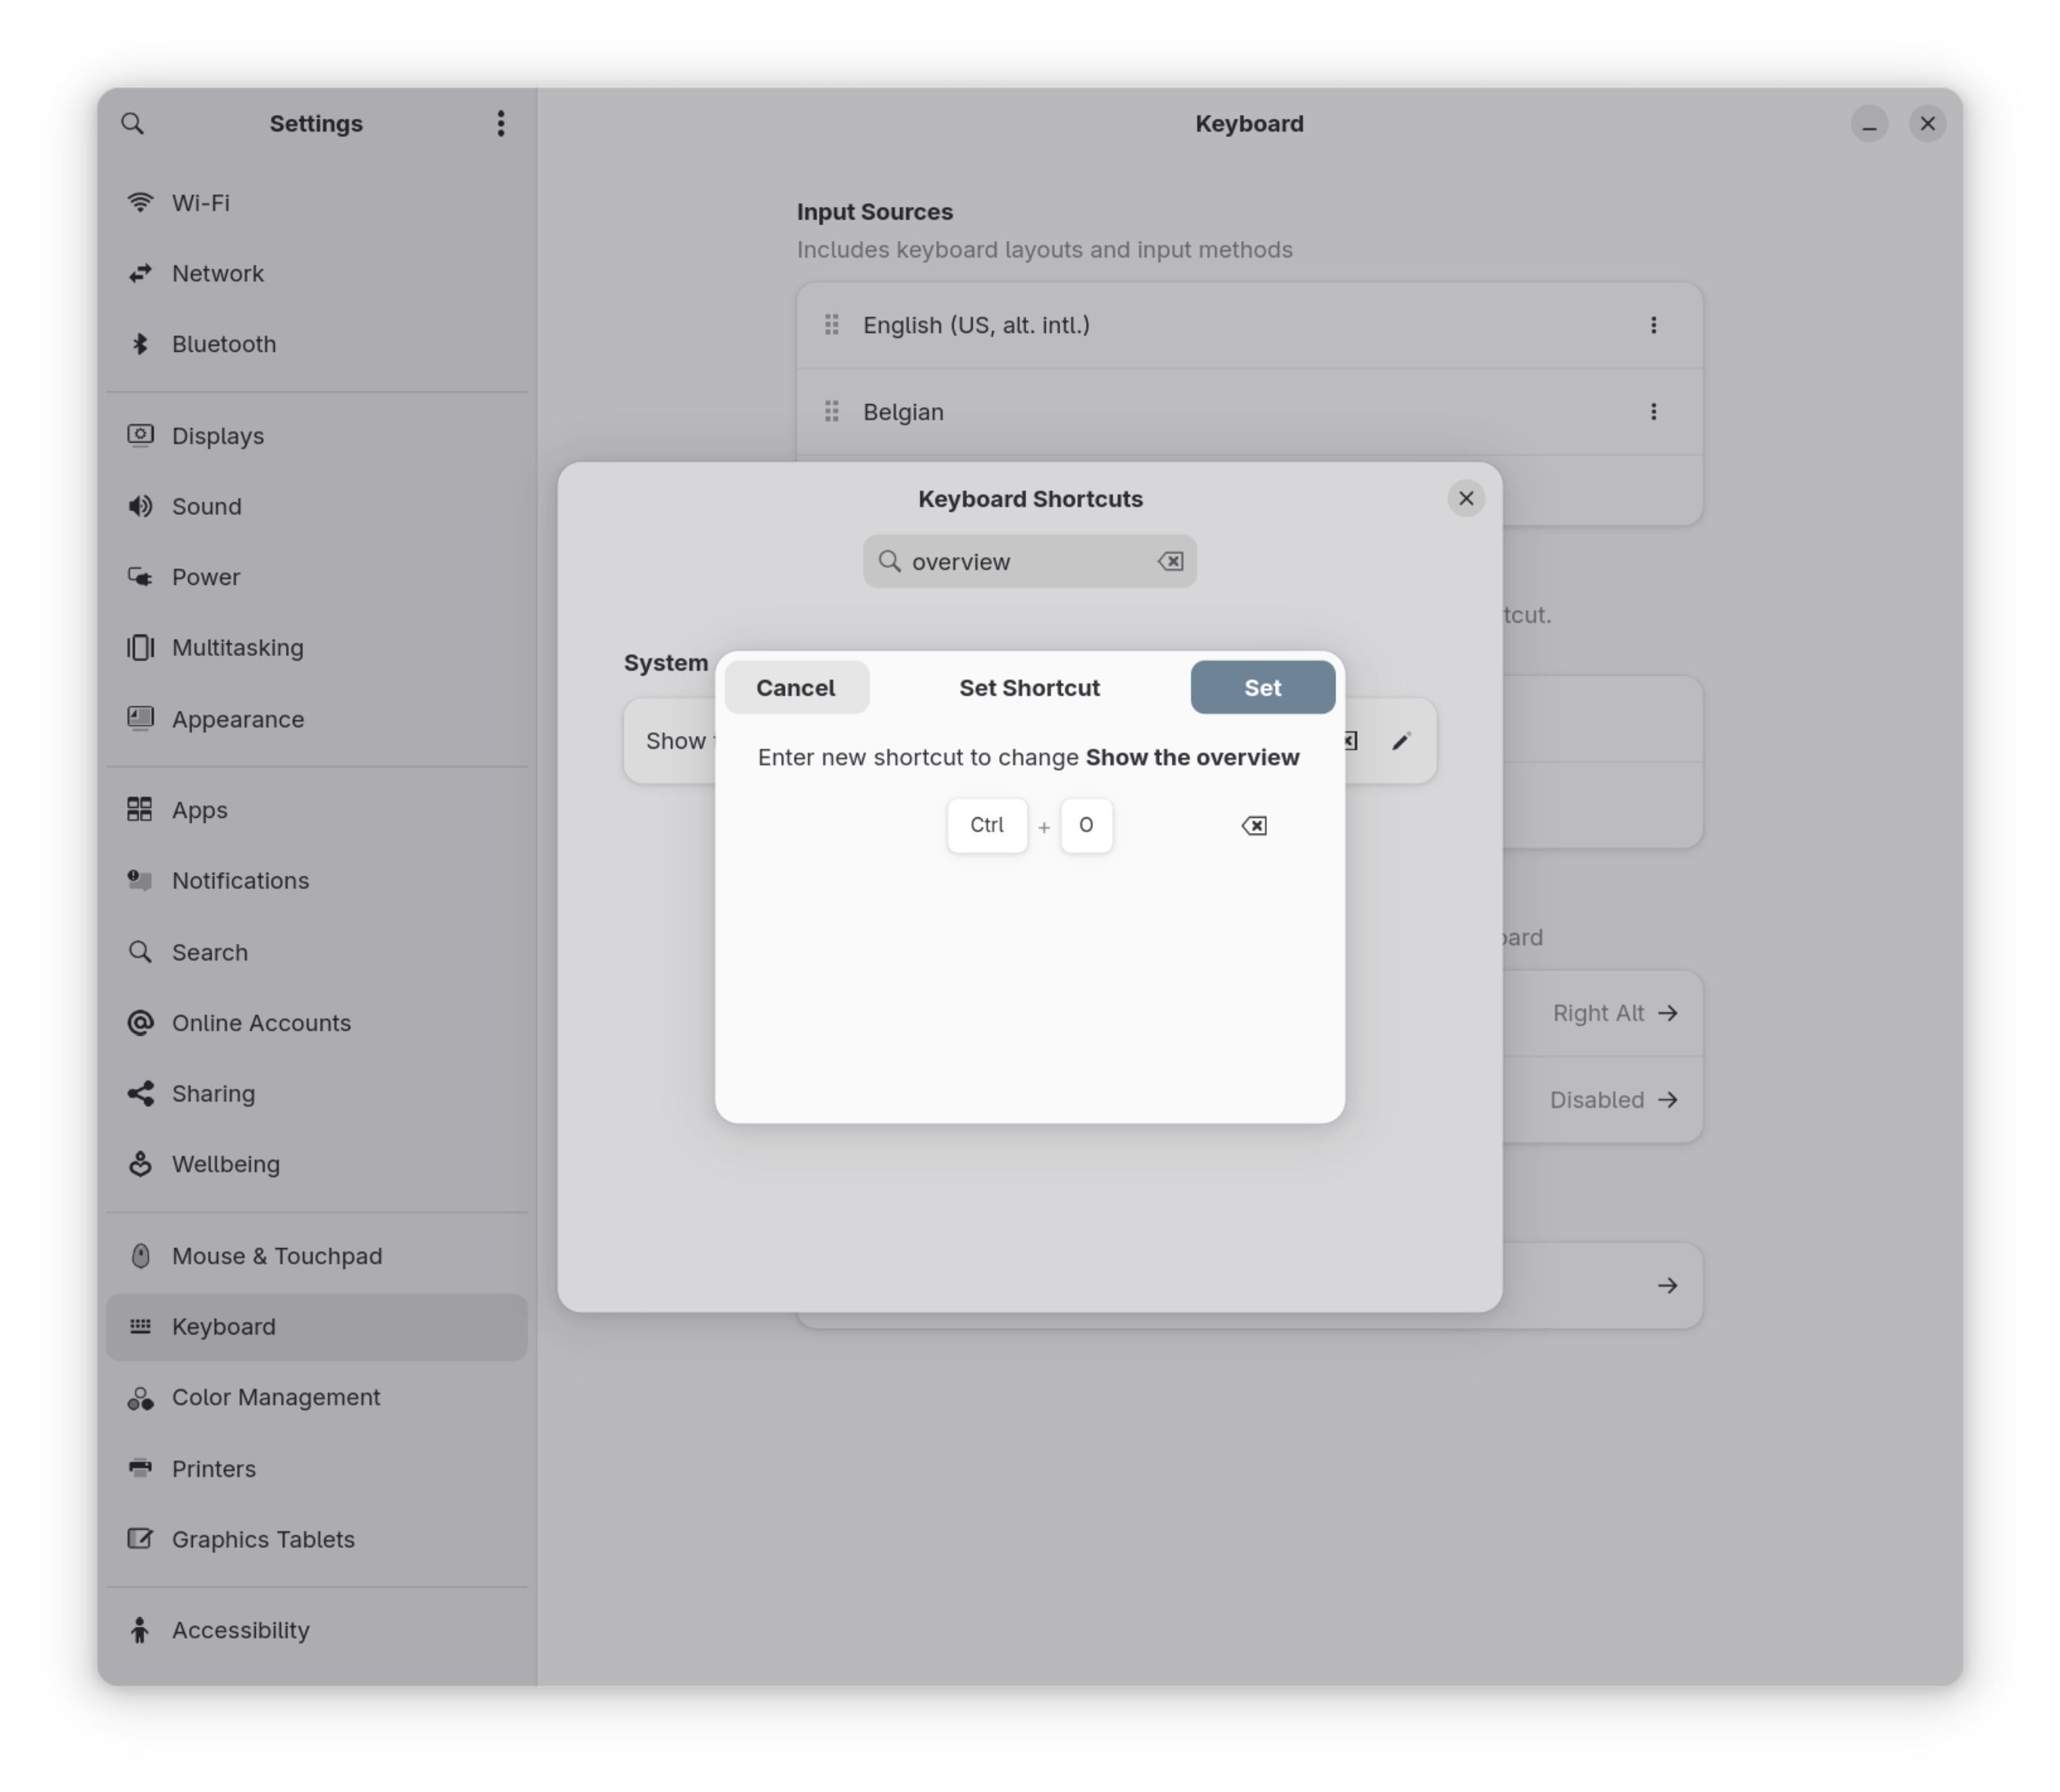Click the Wi-Fi icon in the sidebar

point(140,202)
